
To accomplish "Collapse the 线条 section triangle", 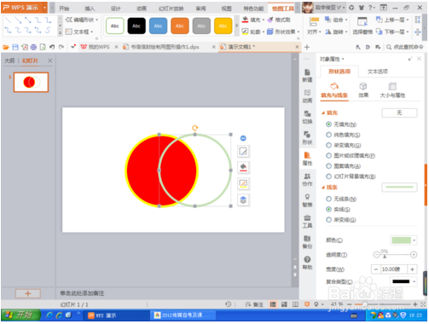I will coord(323,188).
